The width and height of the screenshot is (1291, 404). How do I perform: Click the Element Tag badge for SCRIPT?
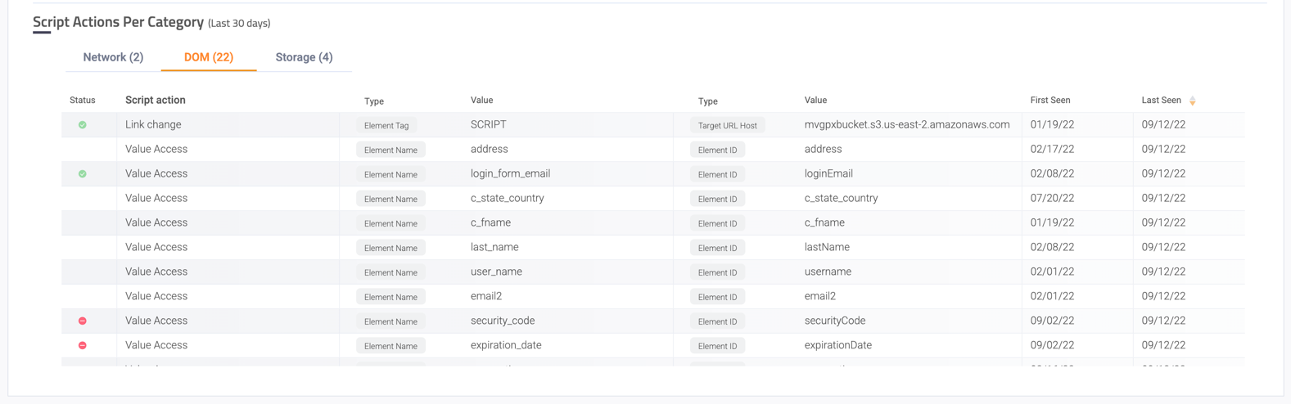[x=386, y=126]
